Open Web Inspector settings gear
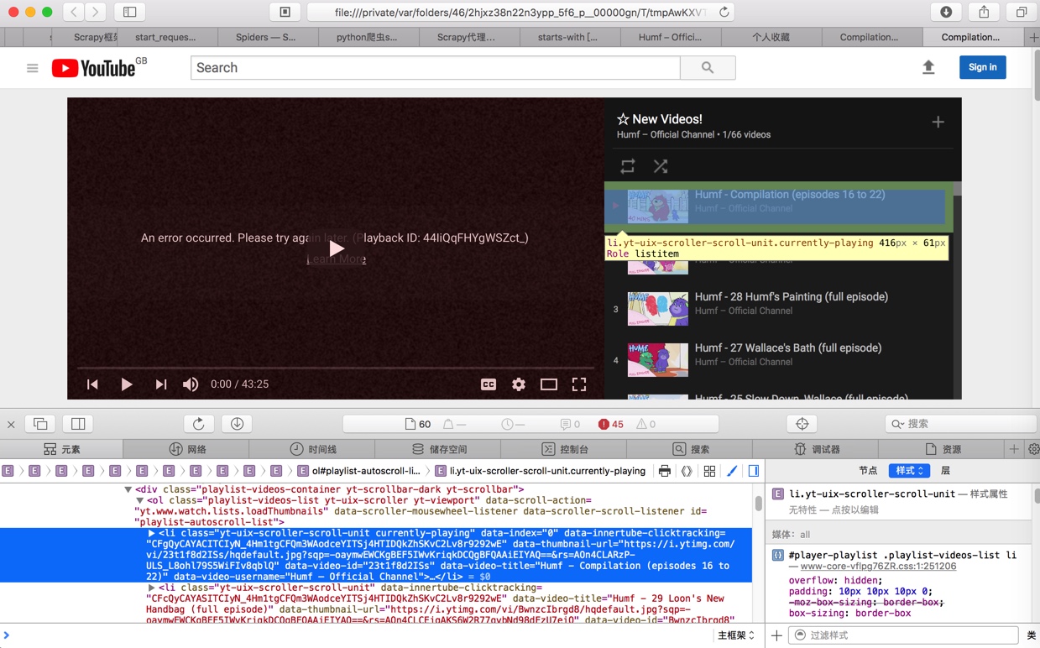Image resolution: width=1040 pixels, height=648 pixels. 1033,449
